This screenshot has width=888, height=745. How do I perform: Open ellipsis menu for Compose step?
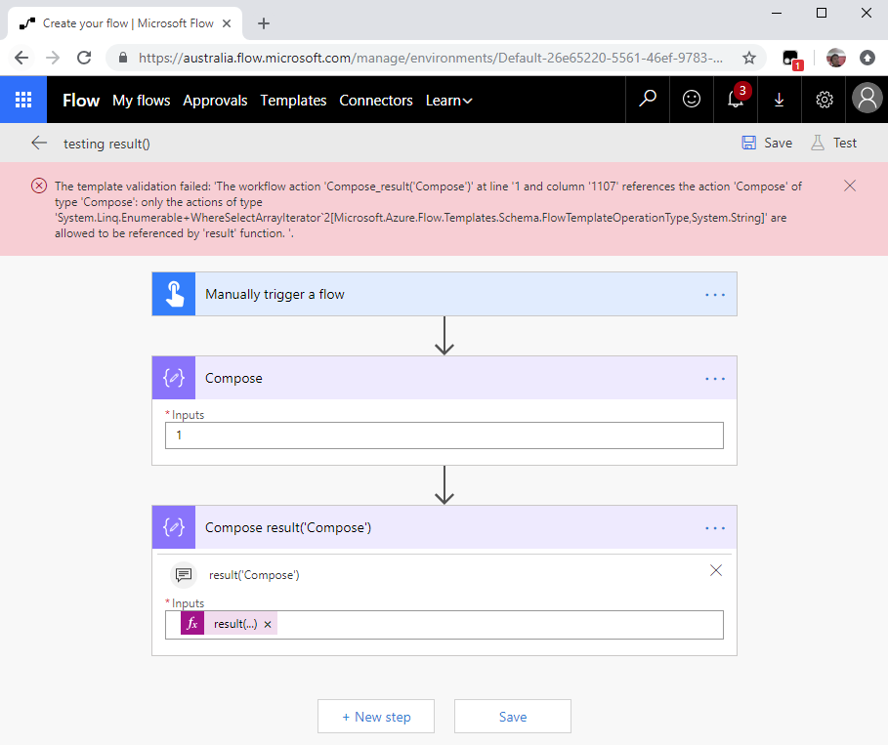pos(715,378)
